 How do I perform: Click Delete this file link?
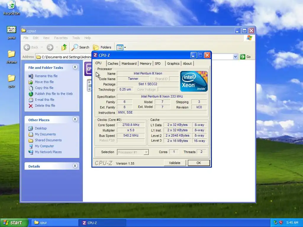tap(45, 106)
